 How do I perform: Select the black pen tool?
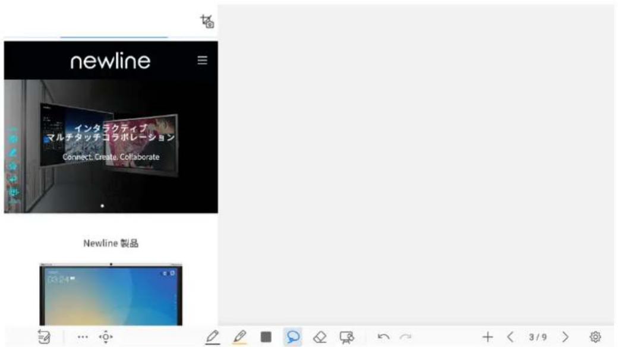[213, 337]
